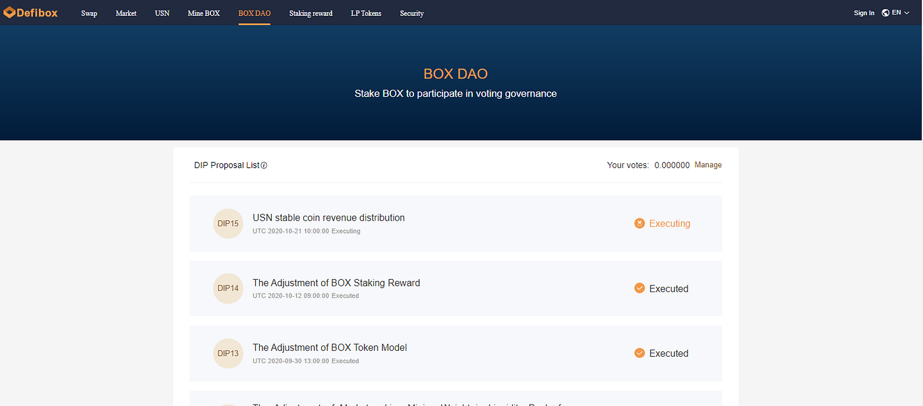Open the globe language icon

click(885, 13)
